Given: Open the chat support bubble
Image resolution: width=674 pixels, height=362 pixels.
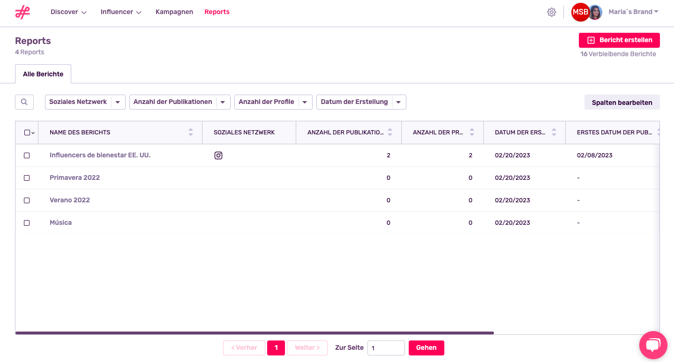Looking at the screenshot, I should (x=653, y=345).
